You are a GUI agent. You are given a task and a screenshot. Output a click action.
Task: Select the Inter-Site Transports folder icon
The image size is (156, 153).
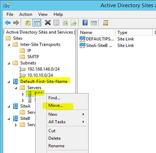click(x=15, y=44)
